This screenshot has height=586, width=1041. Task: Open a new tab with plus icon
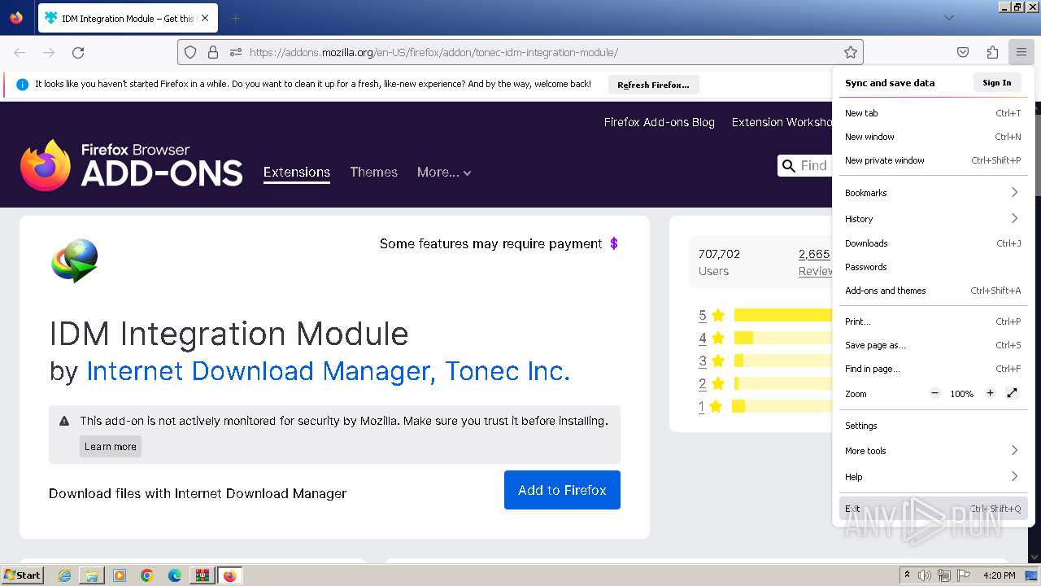pos(235,18)
